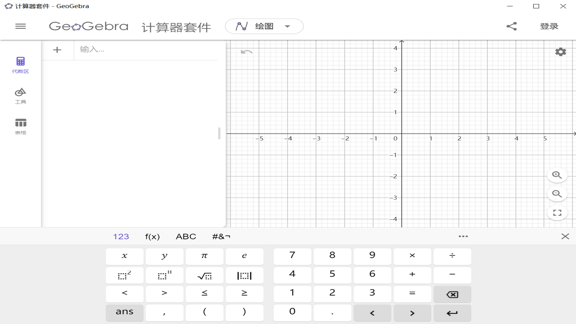Select the 工具 (Tools) sidebar icon
The width and height of the screenshot is (576, 324).
click(x=20, y=95)
